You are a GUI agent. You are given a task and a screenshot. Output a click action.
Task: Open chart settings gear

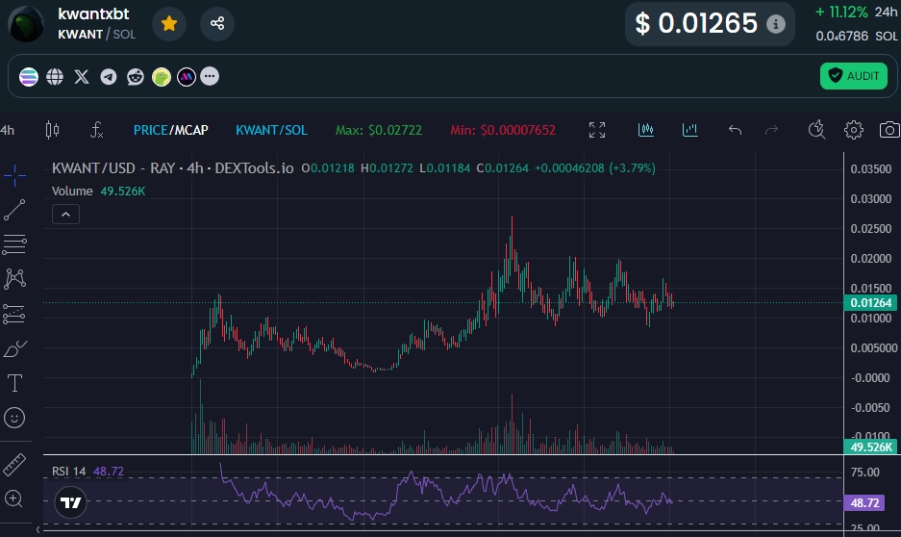853,130
